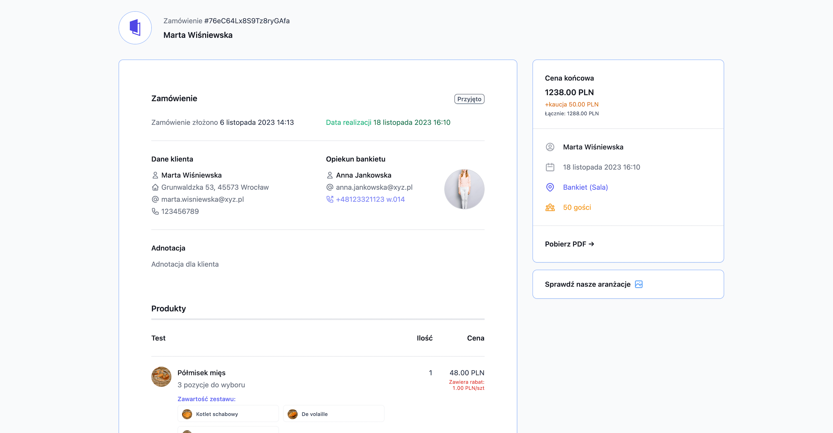Image resolution: width=833 pixels, height=433 pixels.
Task: Click the Przyjęto status badge
Action: pos(469,99)
